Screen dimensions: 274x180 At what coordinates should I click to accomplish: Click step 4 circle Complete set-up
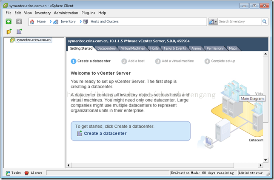point(207,61)
